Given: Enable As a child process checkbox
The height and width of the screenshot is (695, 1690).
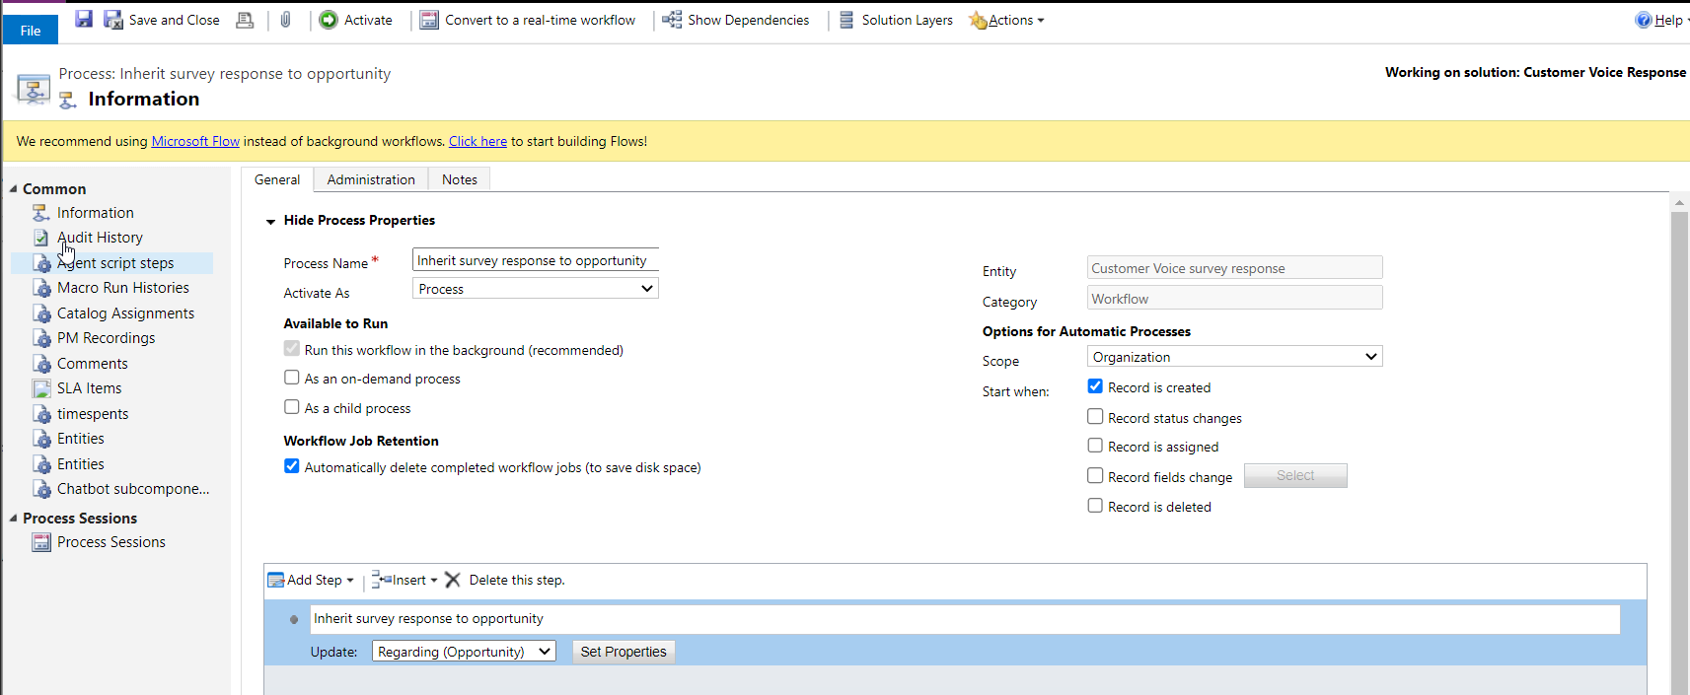Looking at the screenshot, I should (x=292, y=407).
